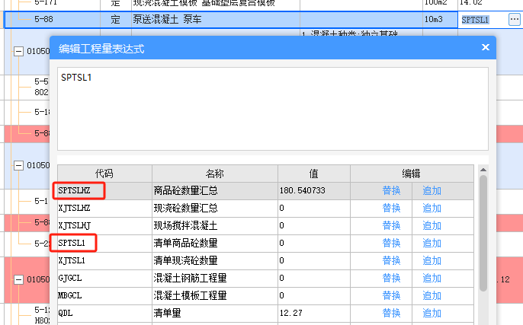Click the 混凝土模板工程量 name cell

215,295
